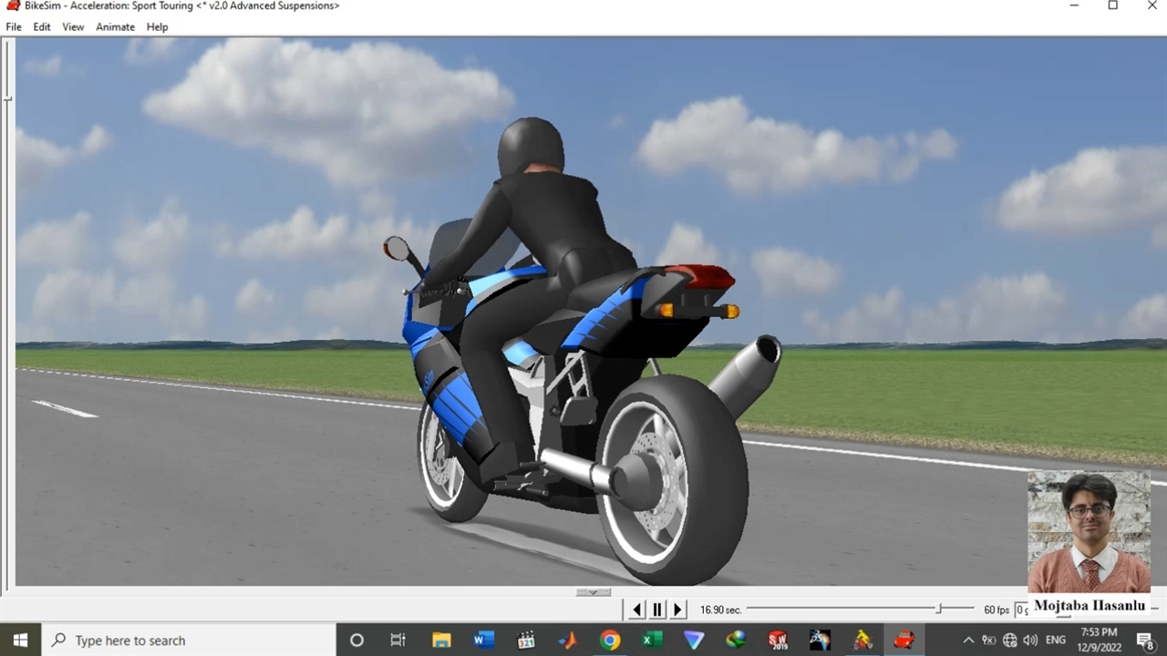The width and height of the screenshot is (1167, 656).
Task: Open Microsoft Excel from the taskbar
Action: pyautogui.click(x=652, y=641)
